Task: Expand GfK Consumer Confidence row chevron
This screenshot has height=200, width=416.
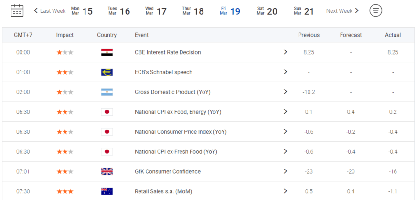Action: (x=285, y=171)
